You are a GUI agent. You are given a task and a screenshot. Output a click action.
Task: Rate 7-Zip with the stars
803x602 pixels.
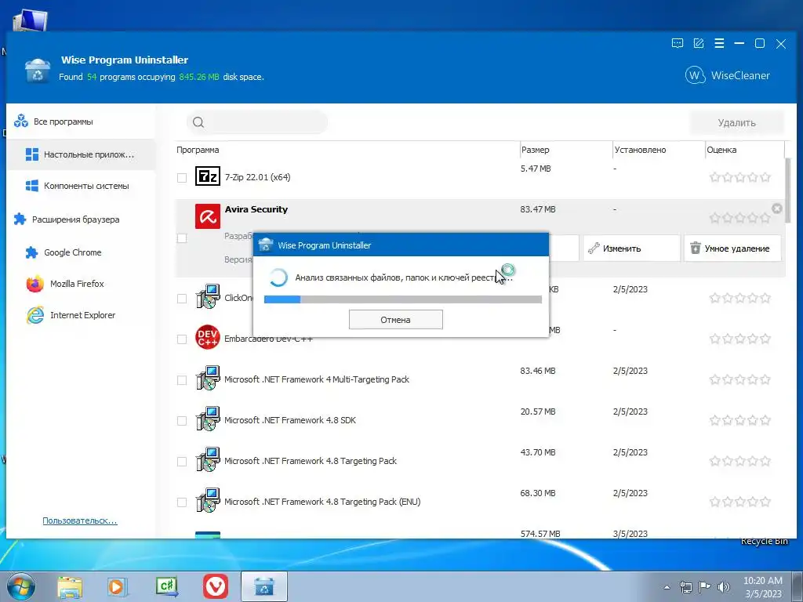click(x=740, y=177)
